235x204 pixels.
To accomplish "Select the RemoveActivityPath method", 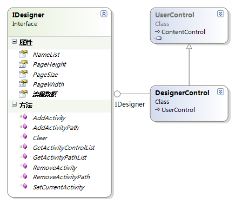I will (x=62, y=177).
